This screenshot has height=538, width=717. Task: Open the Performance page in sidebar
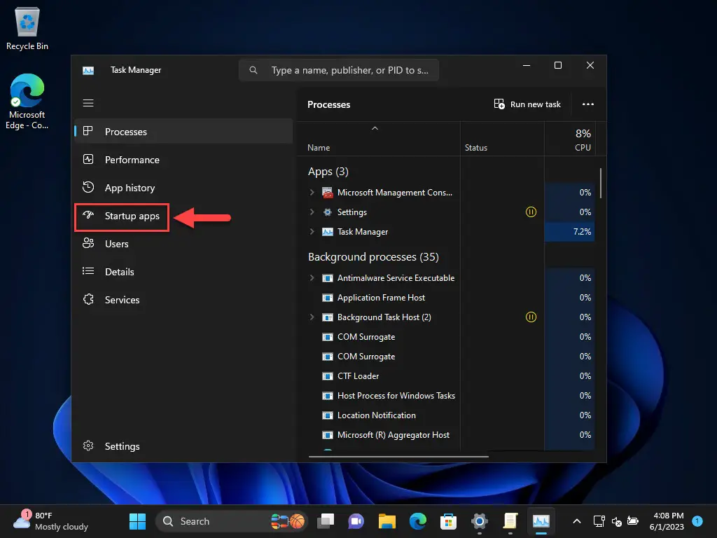point(183,160)
